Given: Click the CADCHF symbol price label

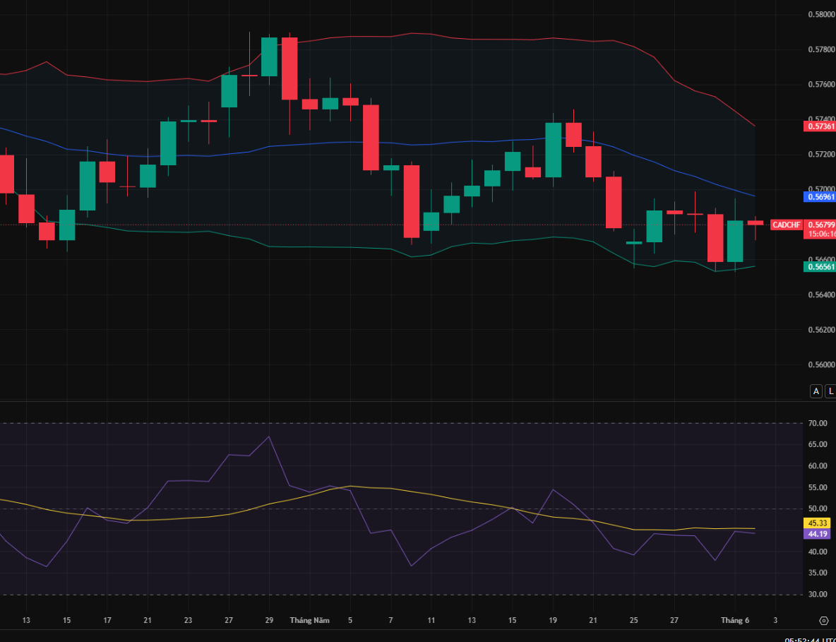Looking at the screenshot, I should point(787,225).
